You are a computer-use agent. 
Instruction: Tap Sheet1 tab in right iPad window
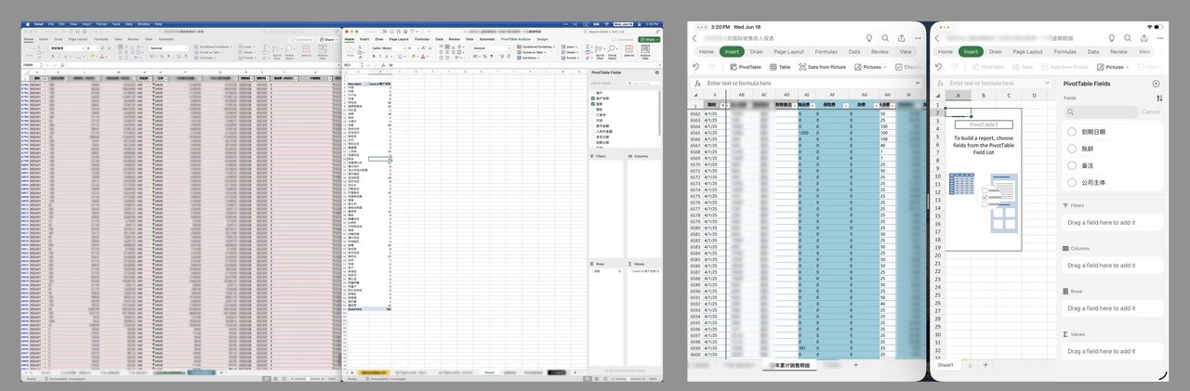tap(945, 365)
